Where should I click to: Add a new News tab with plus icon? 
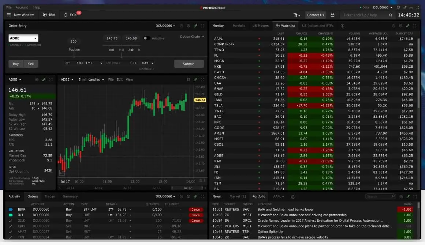[x=293, y=197]
